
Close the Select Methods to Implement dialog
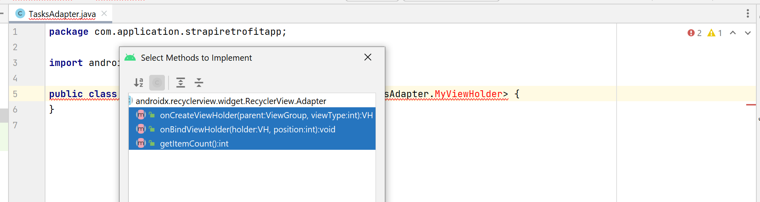[368, 57]
